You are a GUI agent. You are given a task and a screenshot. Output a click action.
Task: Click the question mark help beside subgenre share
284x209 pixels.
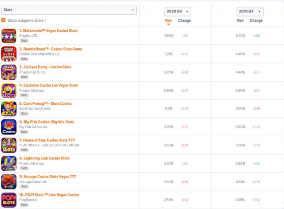pos(45,20)
